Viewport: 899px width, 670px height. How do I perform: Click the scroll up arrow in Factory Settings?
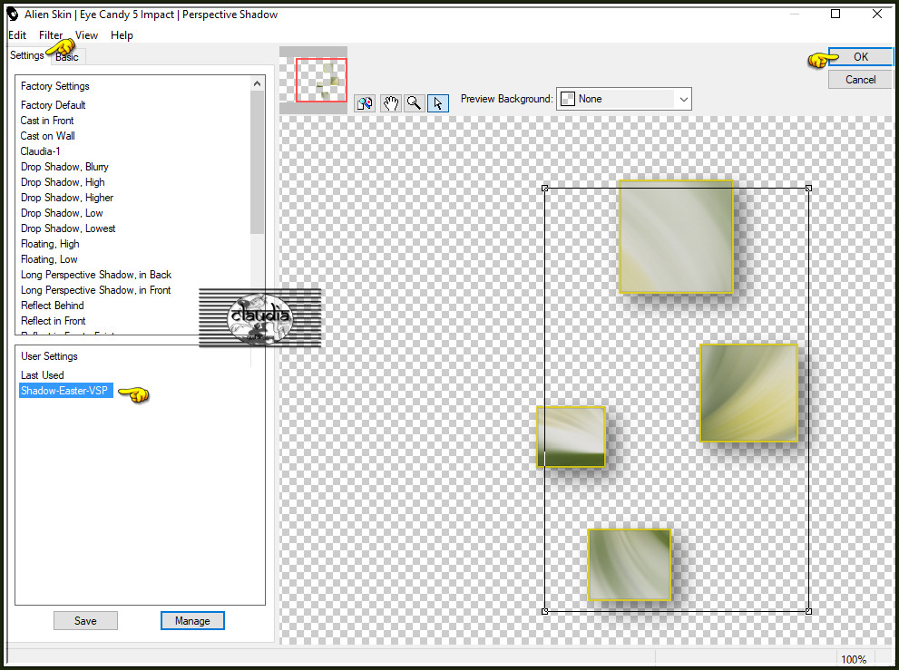coord(258,83)
